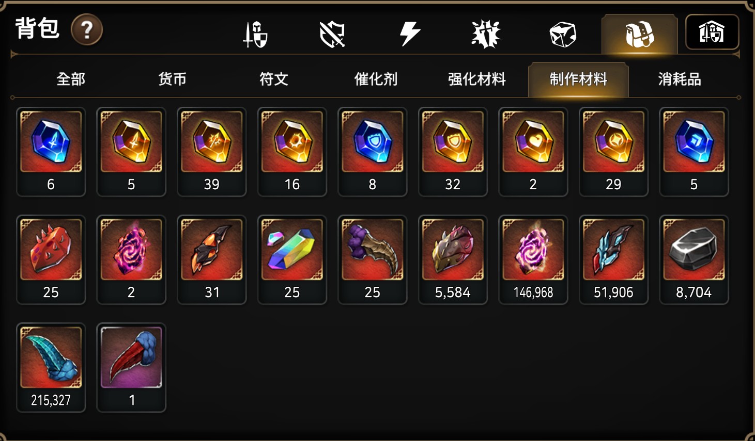
Task: Select the 催化剂 tab
Action: pos(376,79)
